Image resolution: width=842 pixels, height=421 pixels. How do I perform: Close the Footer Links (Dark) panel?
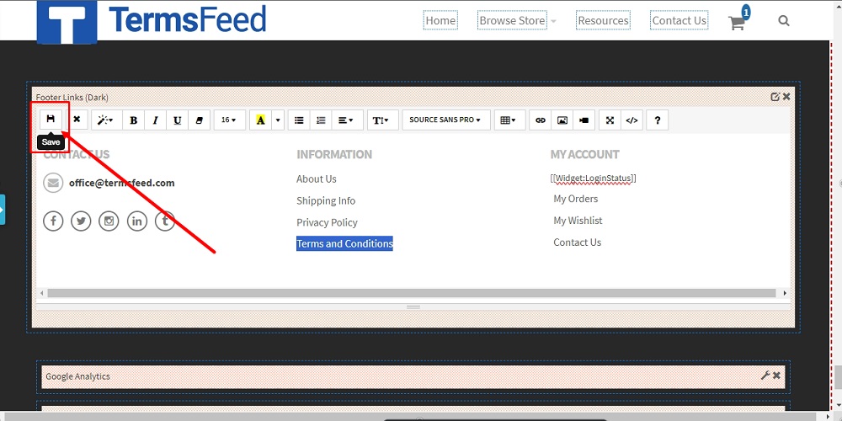[786, 97]
